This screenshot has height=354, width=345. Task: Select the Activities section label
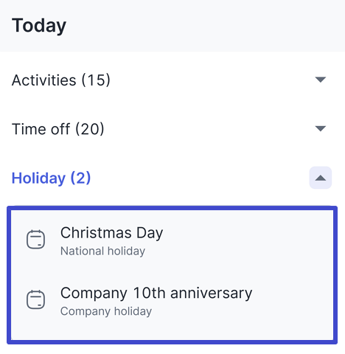[x=61, y=80]
